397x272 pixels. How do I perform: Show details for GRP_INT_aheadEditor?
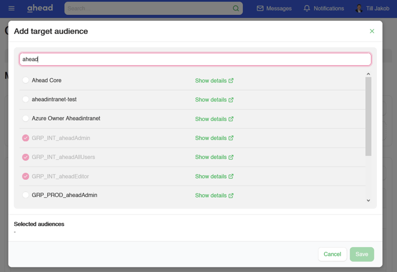coord(214,176)
